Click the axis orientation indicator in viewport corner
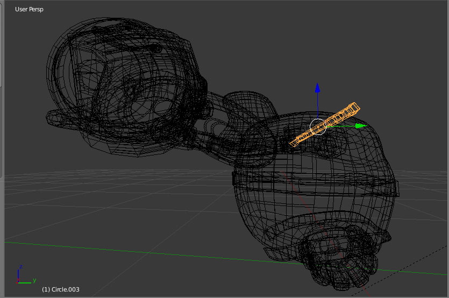Screen dimensions: 449x298 pyautogui.click(x=26, y=274)
